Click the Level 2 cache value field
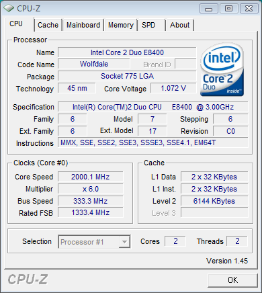Image resolution: width=262 pixels, height=293 pixels. pos(214,201)
